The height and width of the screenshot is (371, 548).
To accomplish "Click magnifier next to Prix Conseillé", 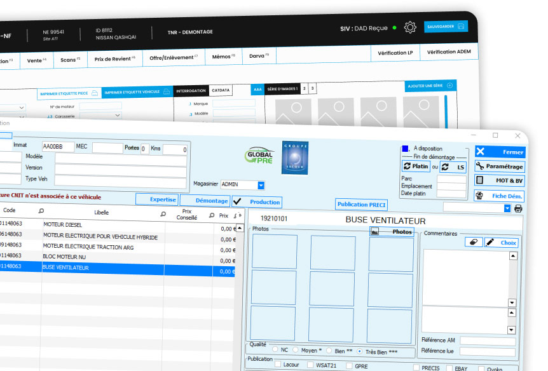I will click(x=212, y=215).
